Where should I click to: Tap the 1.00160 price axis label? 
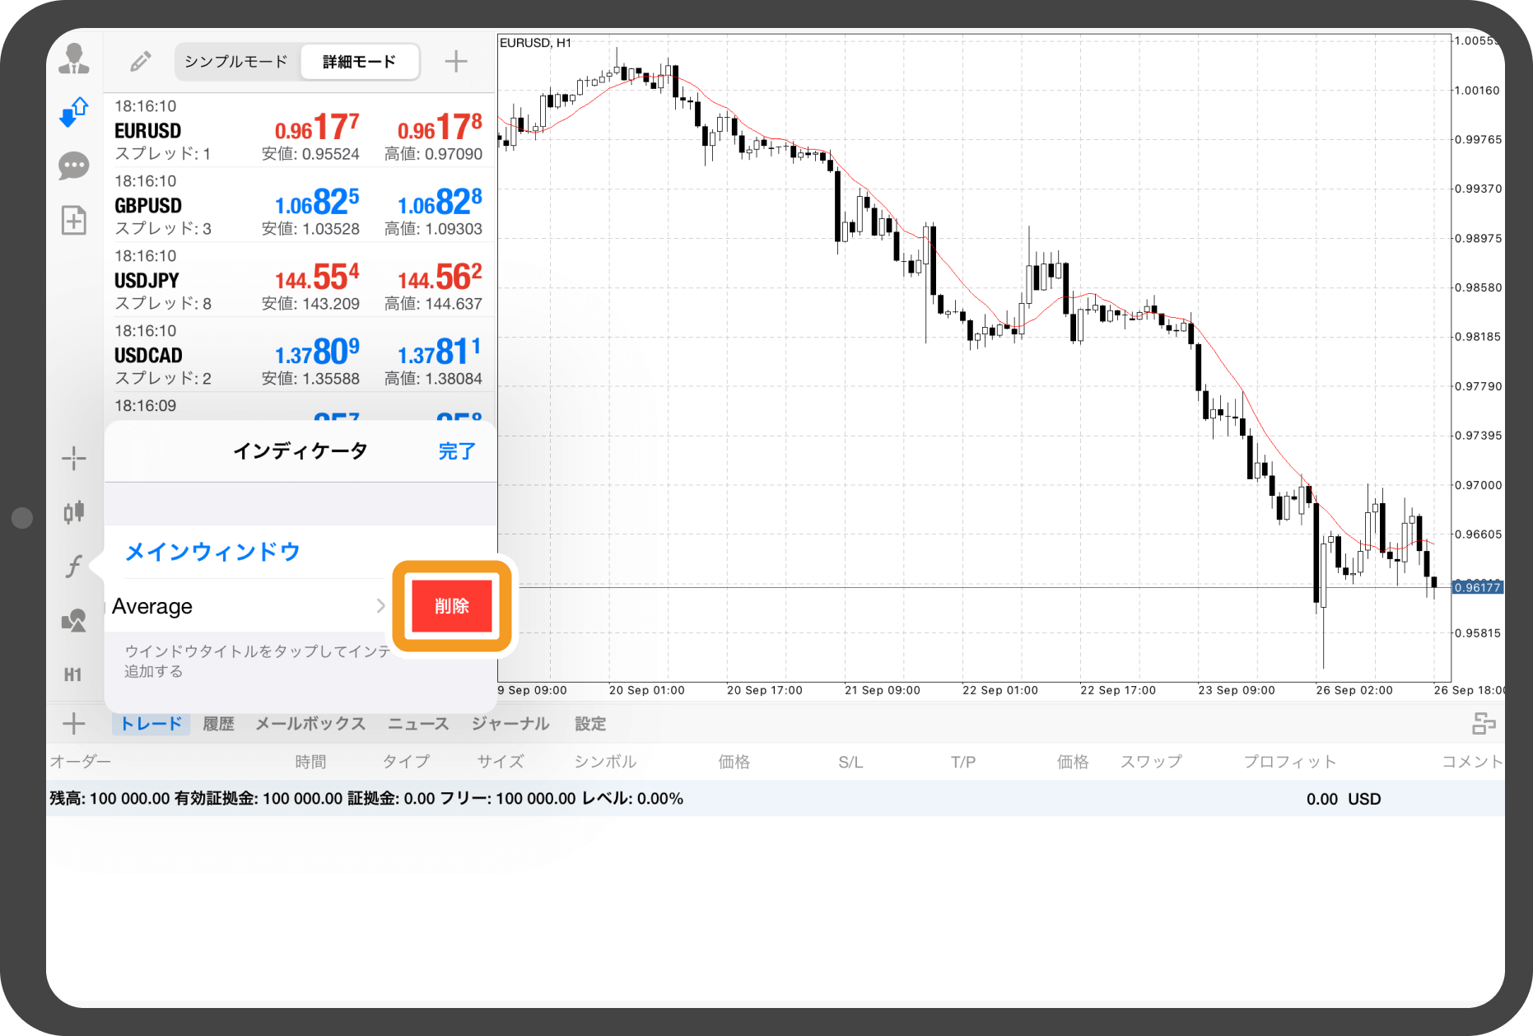1477,91
